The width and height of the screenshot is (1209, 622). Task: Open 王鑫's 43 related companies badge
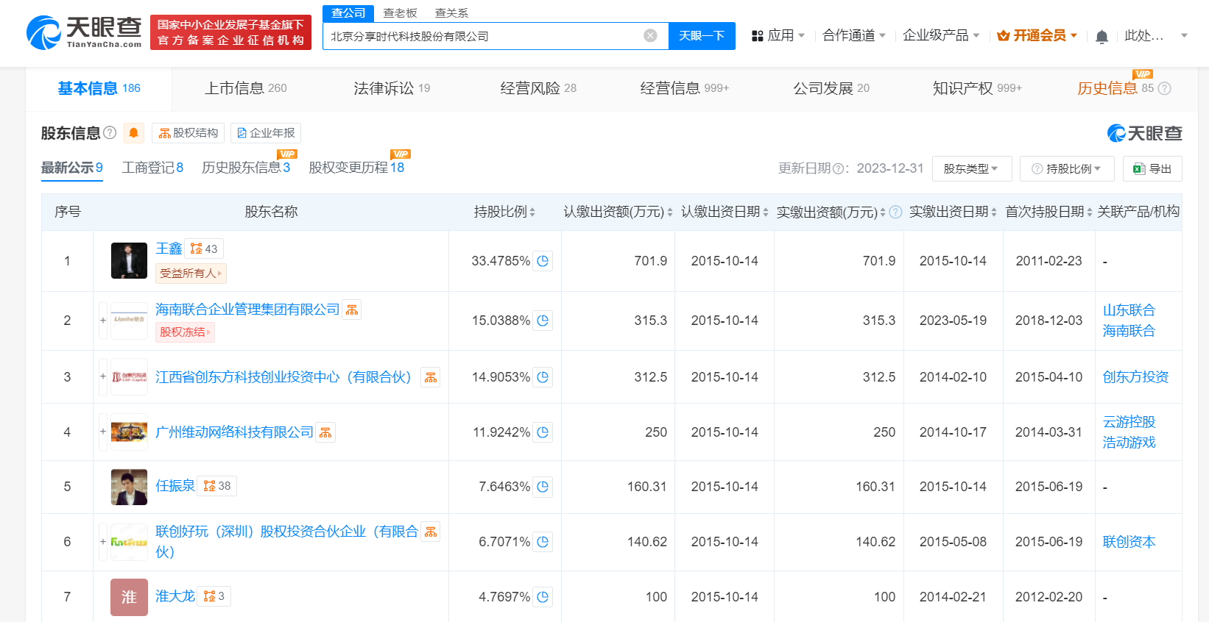point(204,249)
